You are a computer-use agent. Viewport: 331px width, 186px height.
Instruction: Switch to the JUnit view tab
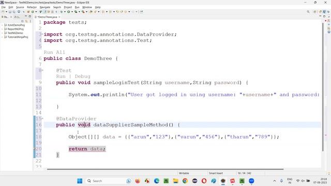tap(17, 17)
